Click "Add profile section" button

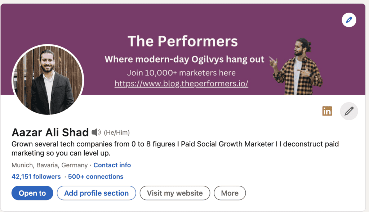96,193
